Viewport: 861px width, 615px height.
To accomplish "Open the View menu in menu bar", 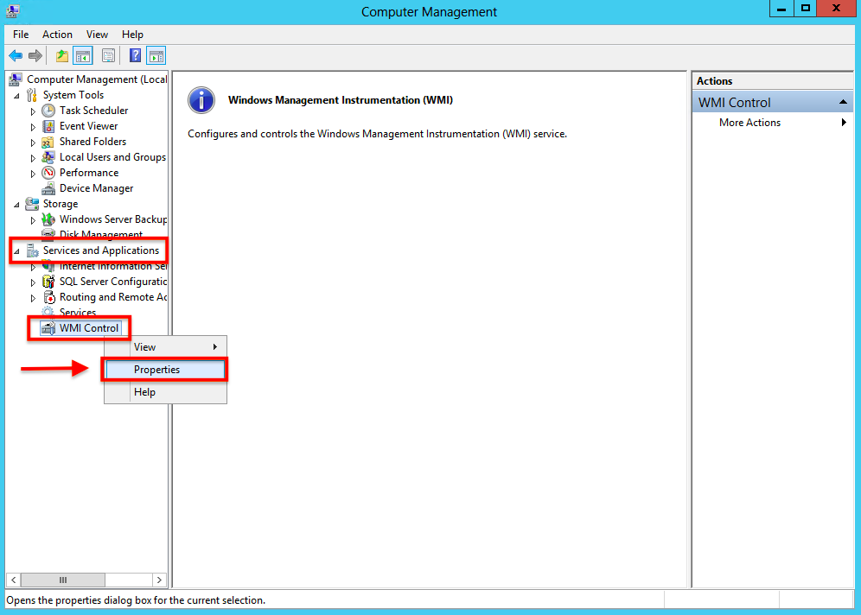I will click(x=97, y=35).
